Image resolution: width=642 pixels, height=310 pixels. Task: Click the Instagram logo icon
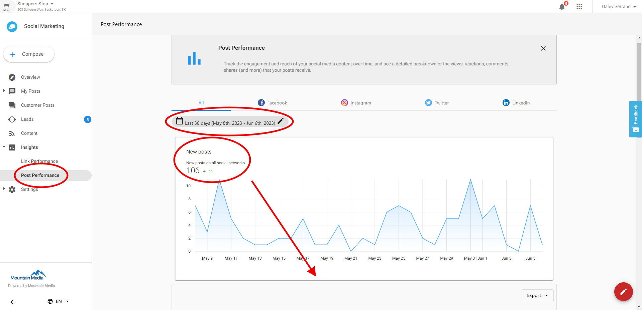click(344, 103)
